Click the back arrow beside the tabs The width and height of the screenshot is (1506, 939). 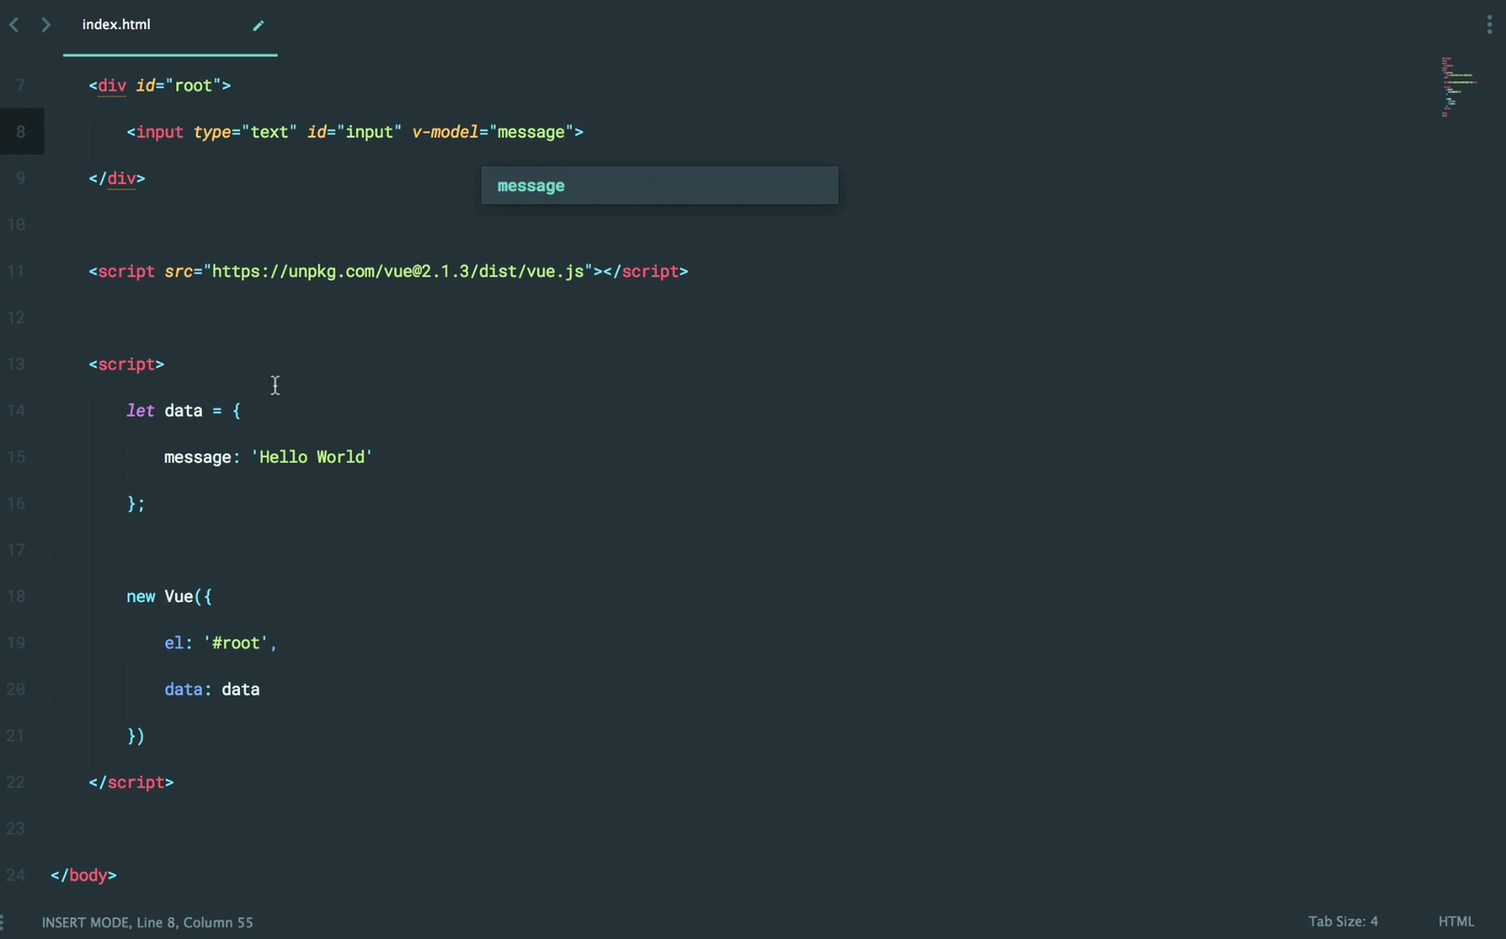(14, 25)
